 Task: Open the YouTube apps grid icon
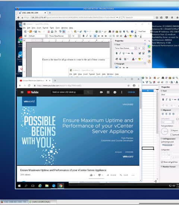pos(108,92)
